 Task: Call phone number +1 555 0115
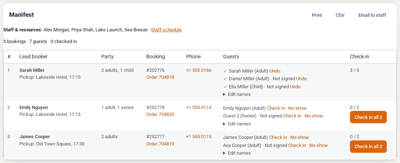tap(199, 136)
